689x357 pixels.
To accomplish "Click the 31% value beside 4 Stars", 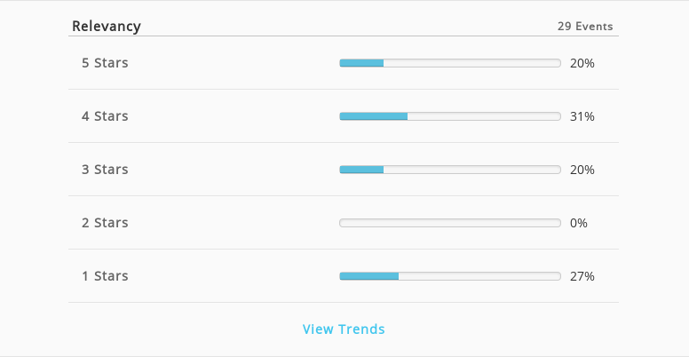I will click(x=582, y=116).
